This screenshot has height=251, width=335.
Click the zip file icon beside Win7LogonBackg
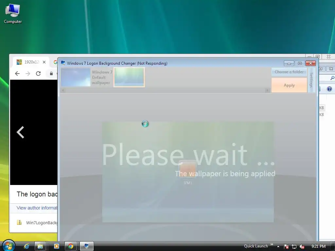point(19,223)
